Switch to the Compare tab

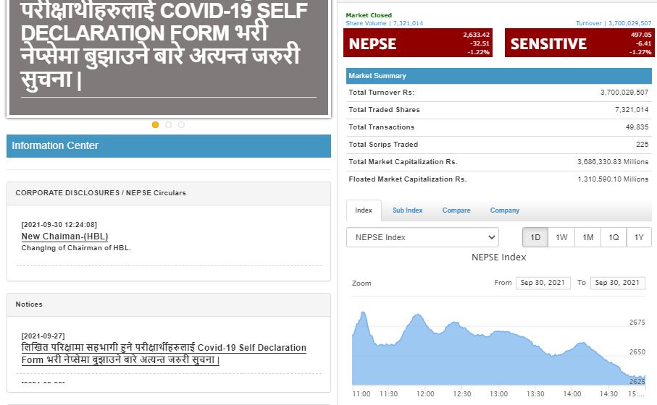click(x=456, y=210)
